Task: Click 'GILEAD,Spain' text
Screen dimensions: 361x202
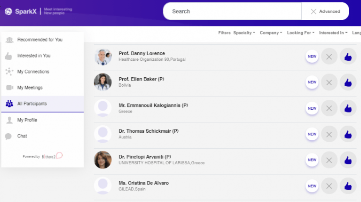Action: coord(132,189)
